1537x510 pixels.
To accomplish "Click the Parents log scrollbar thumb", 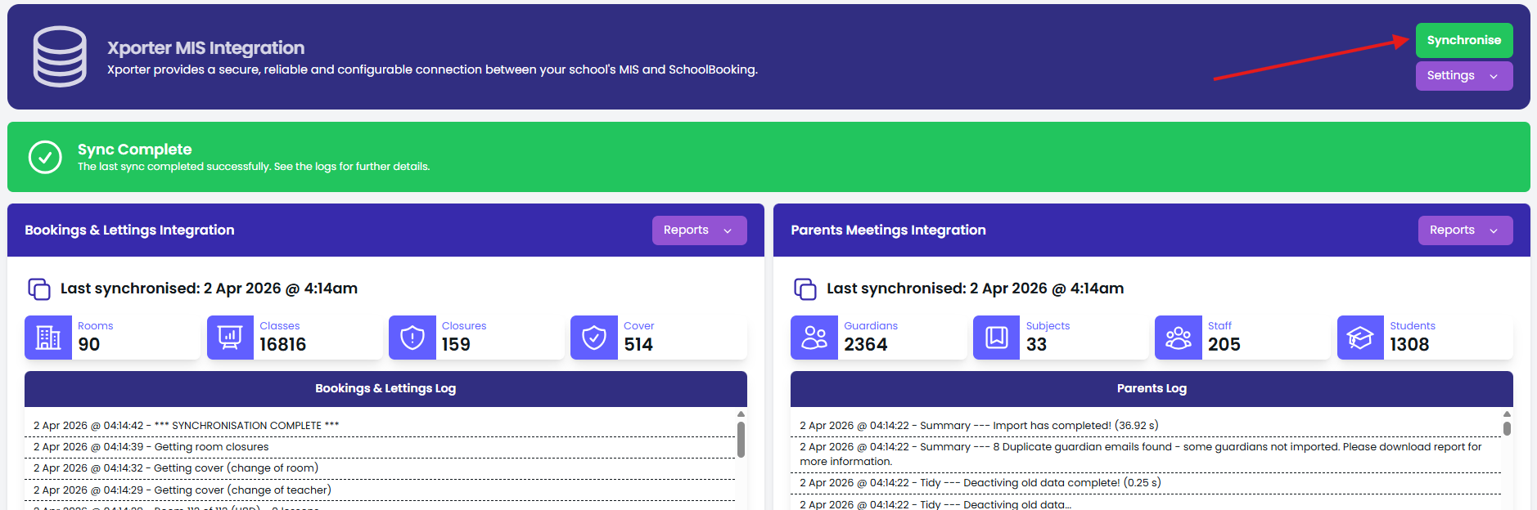I will point(1507,428).
